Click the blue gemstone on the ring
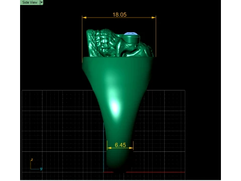241x181 pixels. tap(131, 34)
